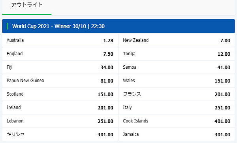The height and width of the screenshot is (143, 237).
Task: Choose Ireland at 201.00
Action: tap(60, 107)
